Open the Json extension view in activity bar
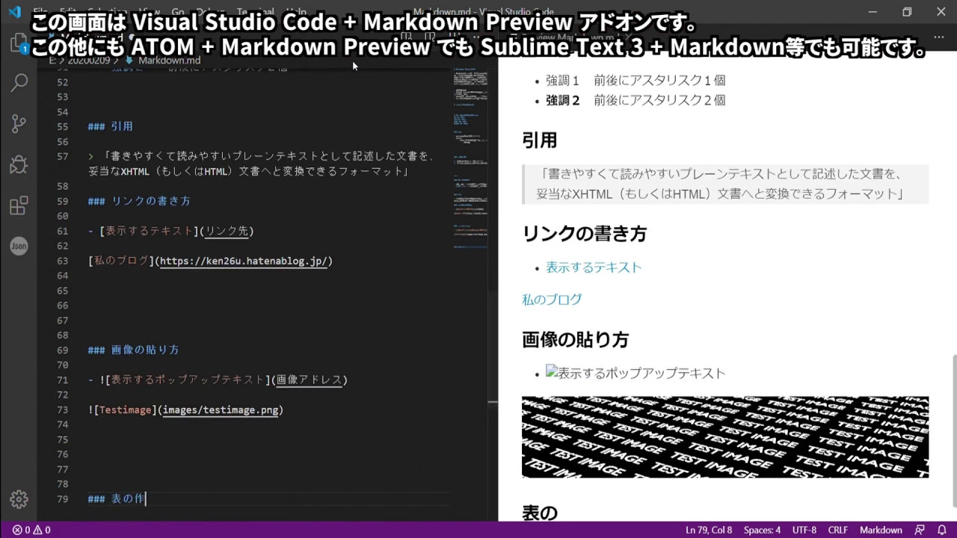Image resolution: width=957 pixels, height=538 pixels. point(19,246)
